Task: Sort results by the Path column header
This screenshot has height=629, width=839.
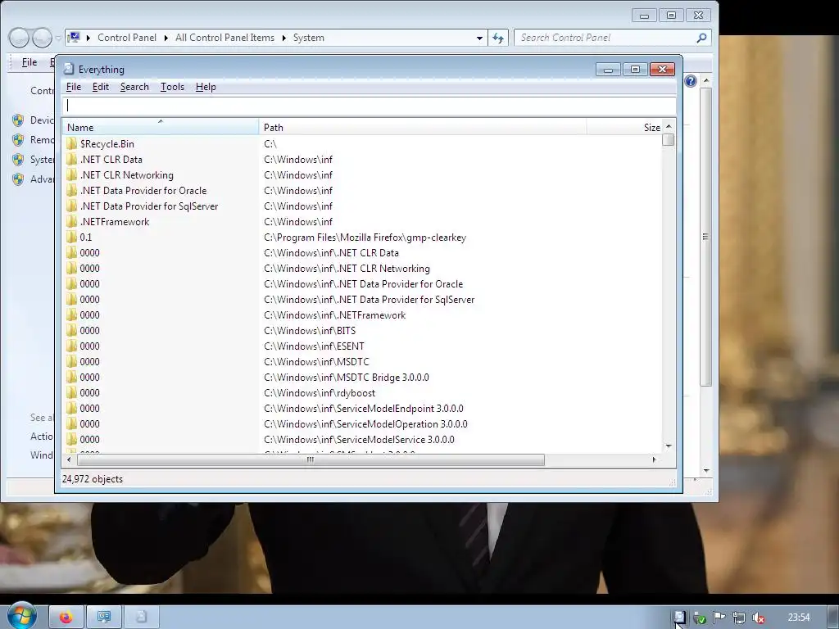Action: 423,127
